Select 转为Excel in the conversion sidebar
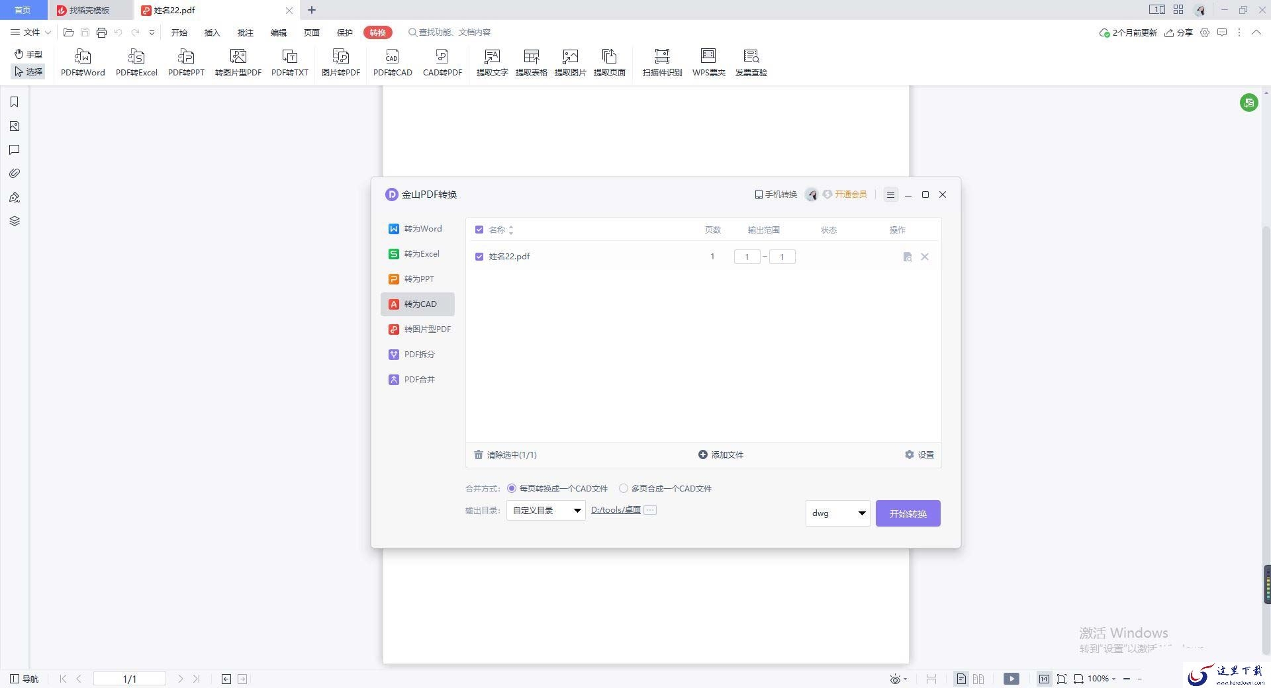The height and width of the screenshot is (688, 1271). [x=418, y=254]
